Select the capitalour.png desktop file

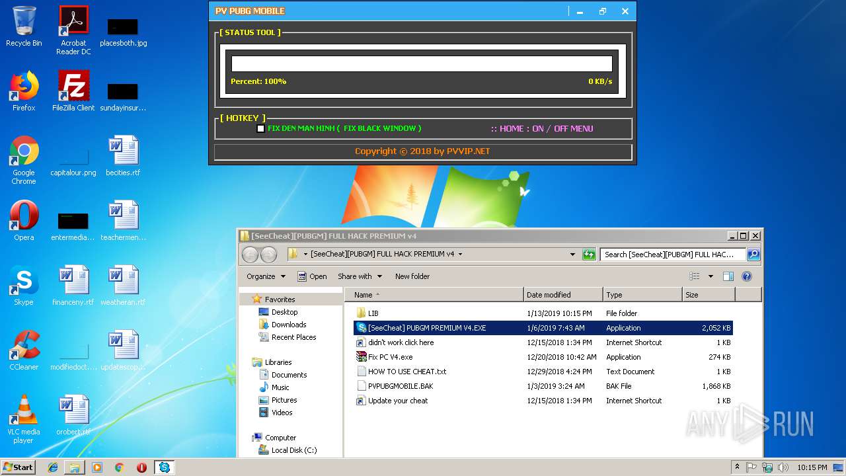73,160
